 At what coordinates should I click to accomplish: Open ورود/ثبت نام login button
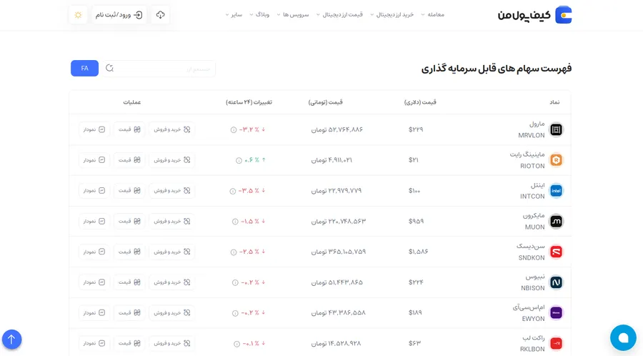pyautogui.click(x=119, y=15)
